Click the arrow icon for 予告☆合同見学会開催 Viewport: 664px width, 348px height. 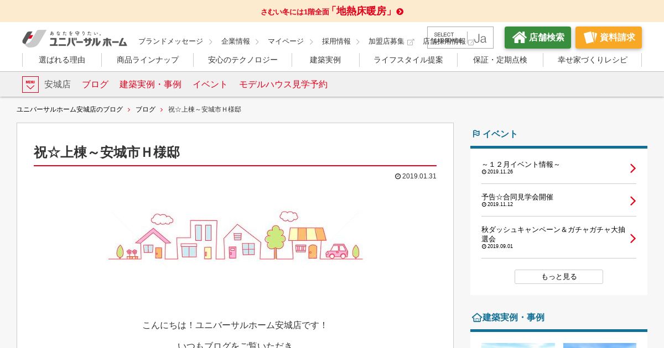point(633,201)
